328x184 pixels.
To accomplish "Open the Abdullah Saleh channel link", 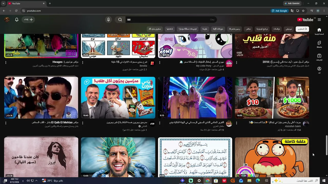I will pos(293,126).
